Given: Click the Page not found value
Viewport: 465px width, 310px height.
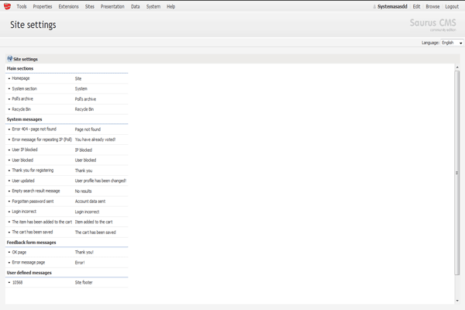Looking at the screenshot, I should (88, 129).
